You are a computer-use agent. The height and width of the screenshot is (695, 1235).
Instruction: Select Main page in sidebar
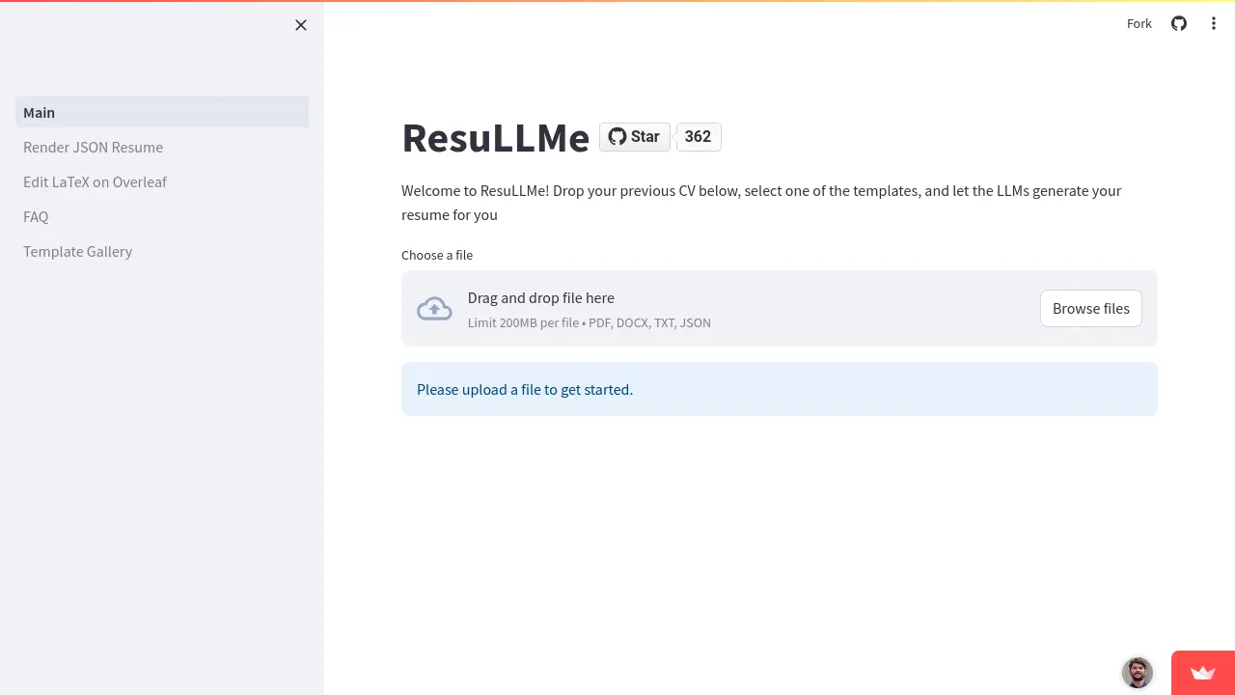coord(162,112)
